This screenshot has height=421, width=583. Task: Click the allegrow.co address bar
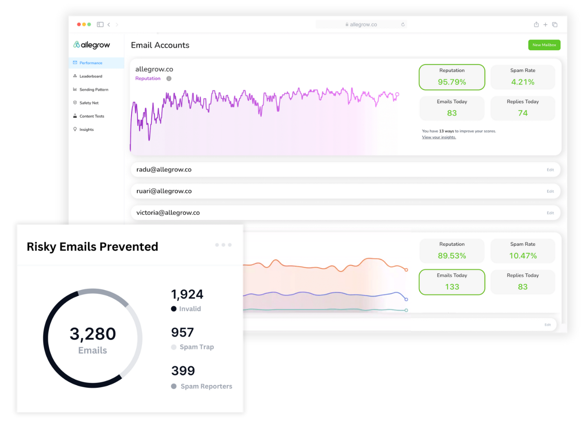[x=361, y=24]
